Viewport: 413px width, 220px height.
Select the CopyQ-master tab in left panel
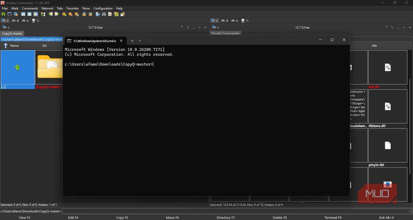(12, 34)
